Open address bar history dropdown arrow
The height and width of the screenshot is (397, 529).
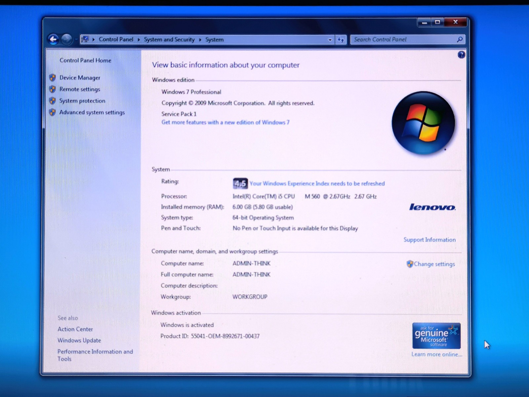click(x=330, y=40)
